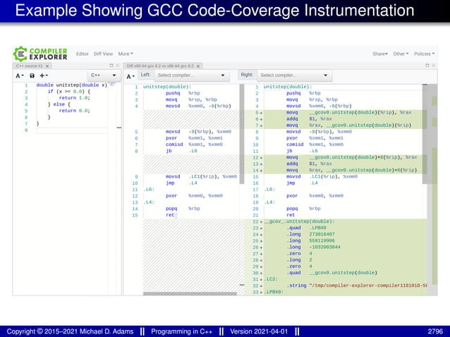This screenshot has height=337, width=450.
Task: Close the Diff x86-64 gcc tab
Action: (198, 66)
